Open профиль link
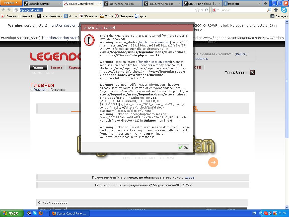The height and width of the screenshot is (217, 289). click(200, 59)
